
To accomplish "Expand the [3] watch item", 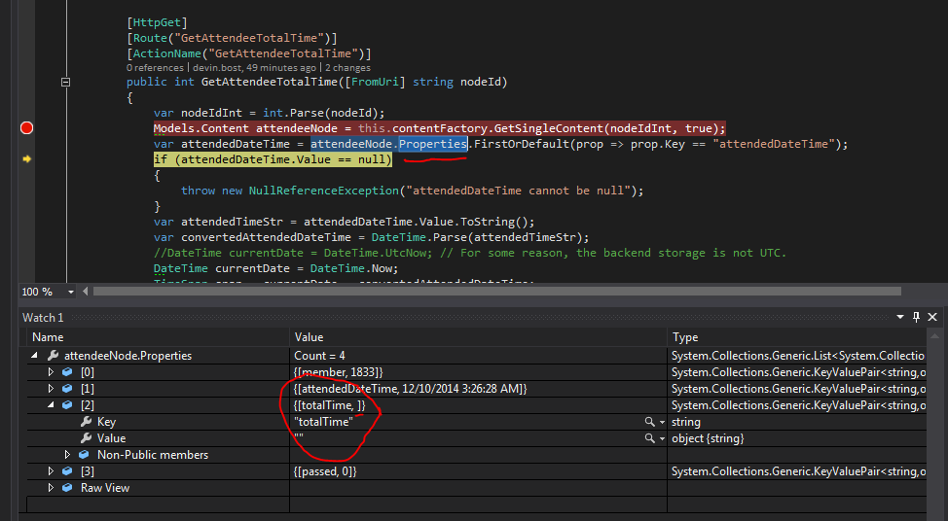I will 51,470.
